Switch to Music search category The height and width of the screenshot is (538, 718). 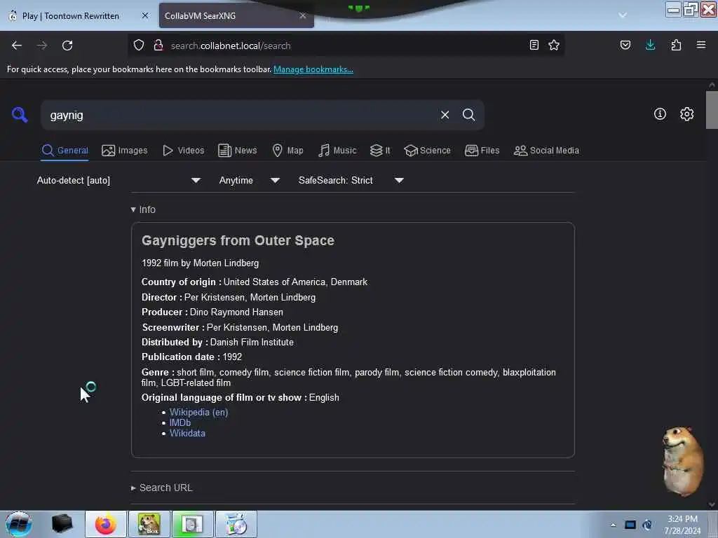point(337,151)
